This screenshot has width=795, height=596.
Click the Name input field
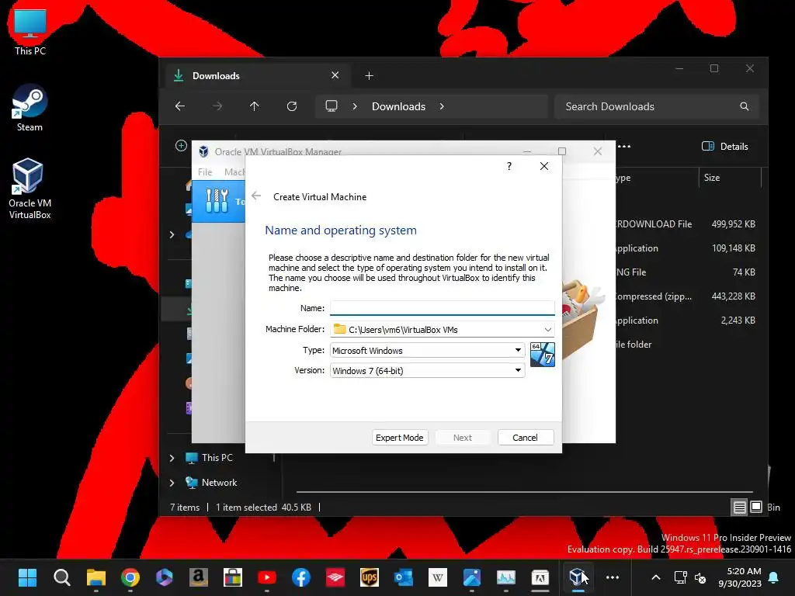click(442, 308)
